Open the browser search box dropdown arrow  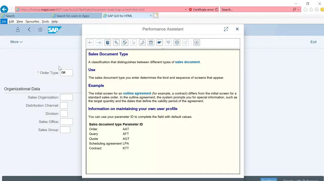(299, 9)
